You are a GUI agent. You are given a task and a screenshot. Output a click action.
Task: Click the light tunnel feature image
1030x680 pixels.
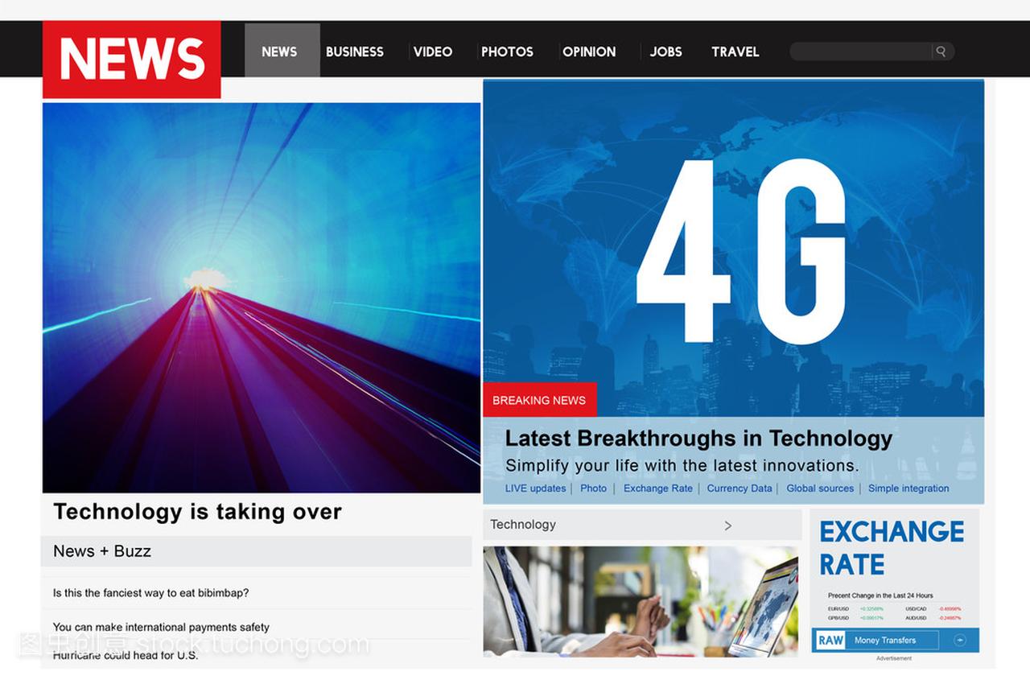coord(262,298)
